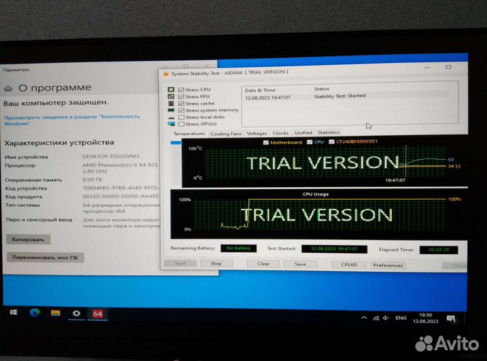Enable the Stress GPU(s) checkbox
The height and width of the screenshot is (361, 487).
tap(181, 124)
